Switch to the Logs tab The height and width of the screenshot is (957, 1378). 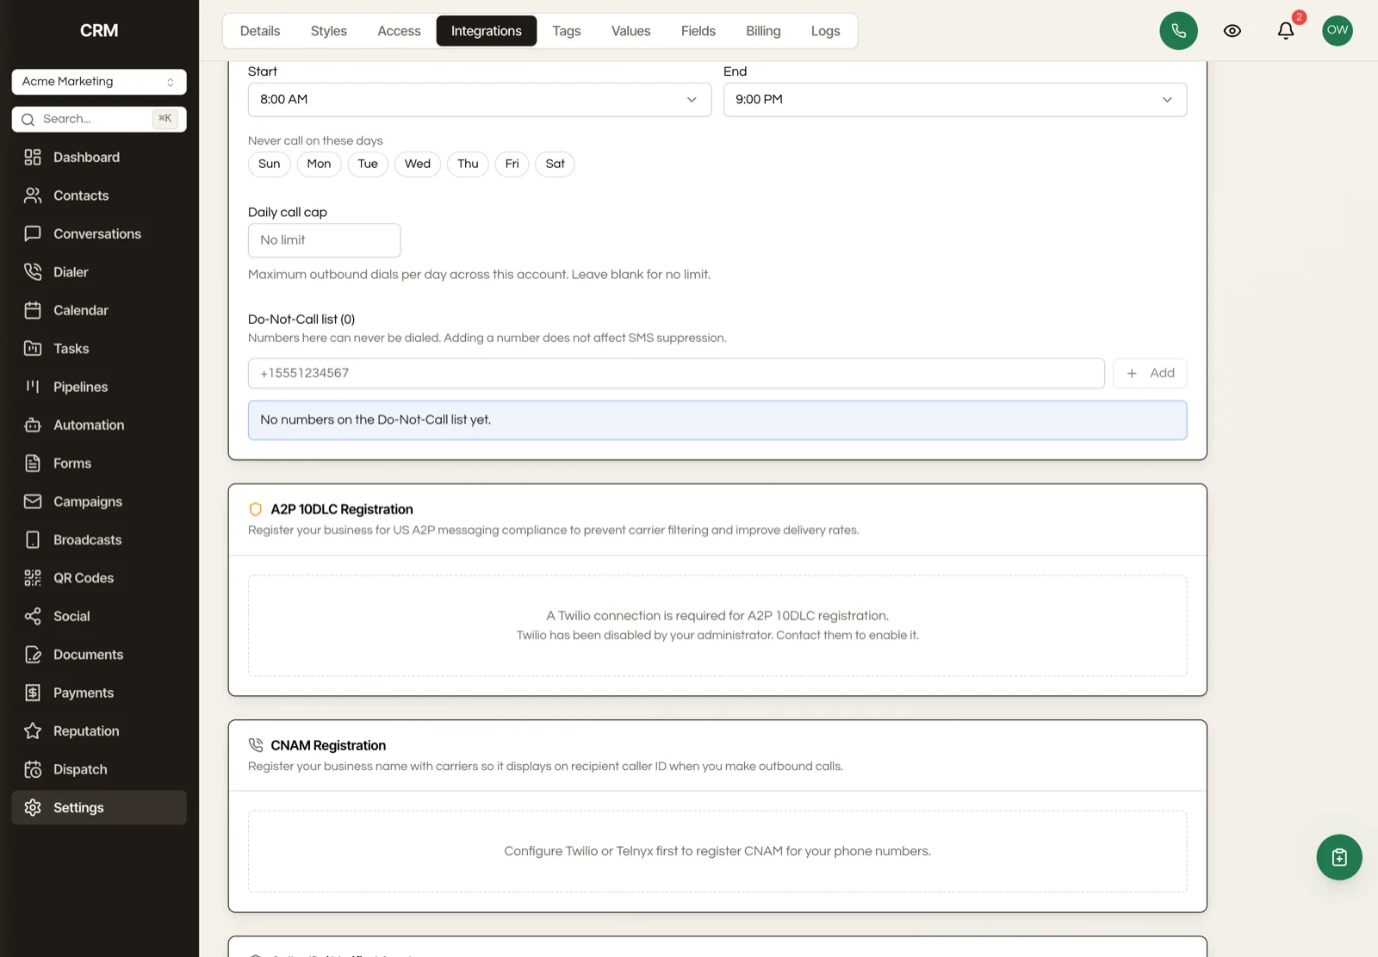(825, 31)
